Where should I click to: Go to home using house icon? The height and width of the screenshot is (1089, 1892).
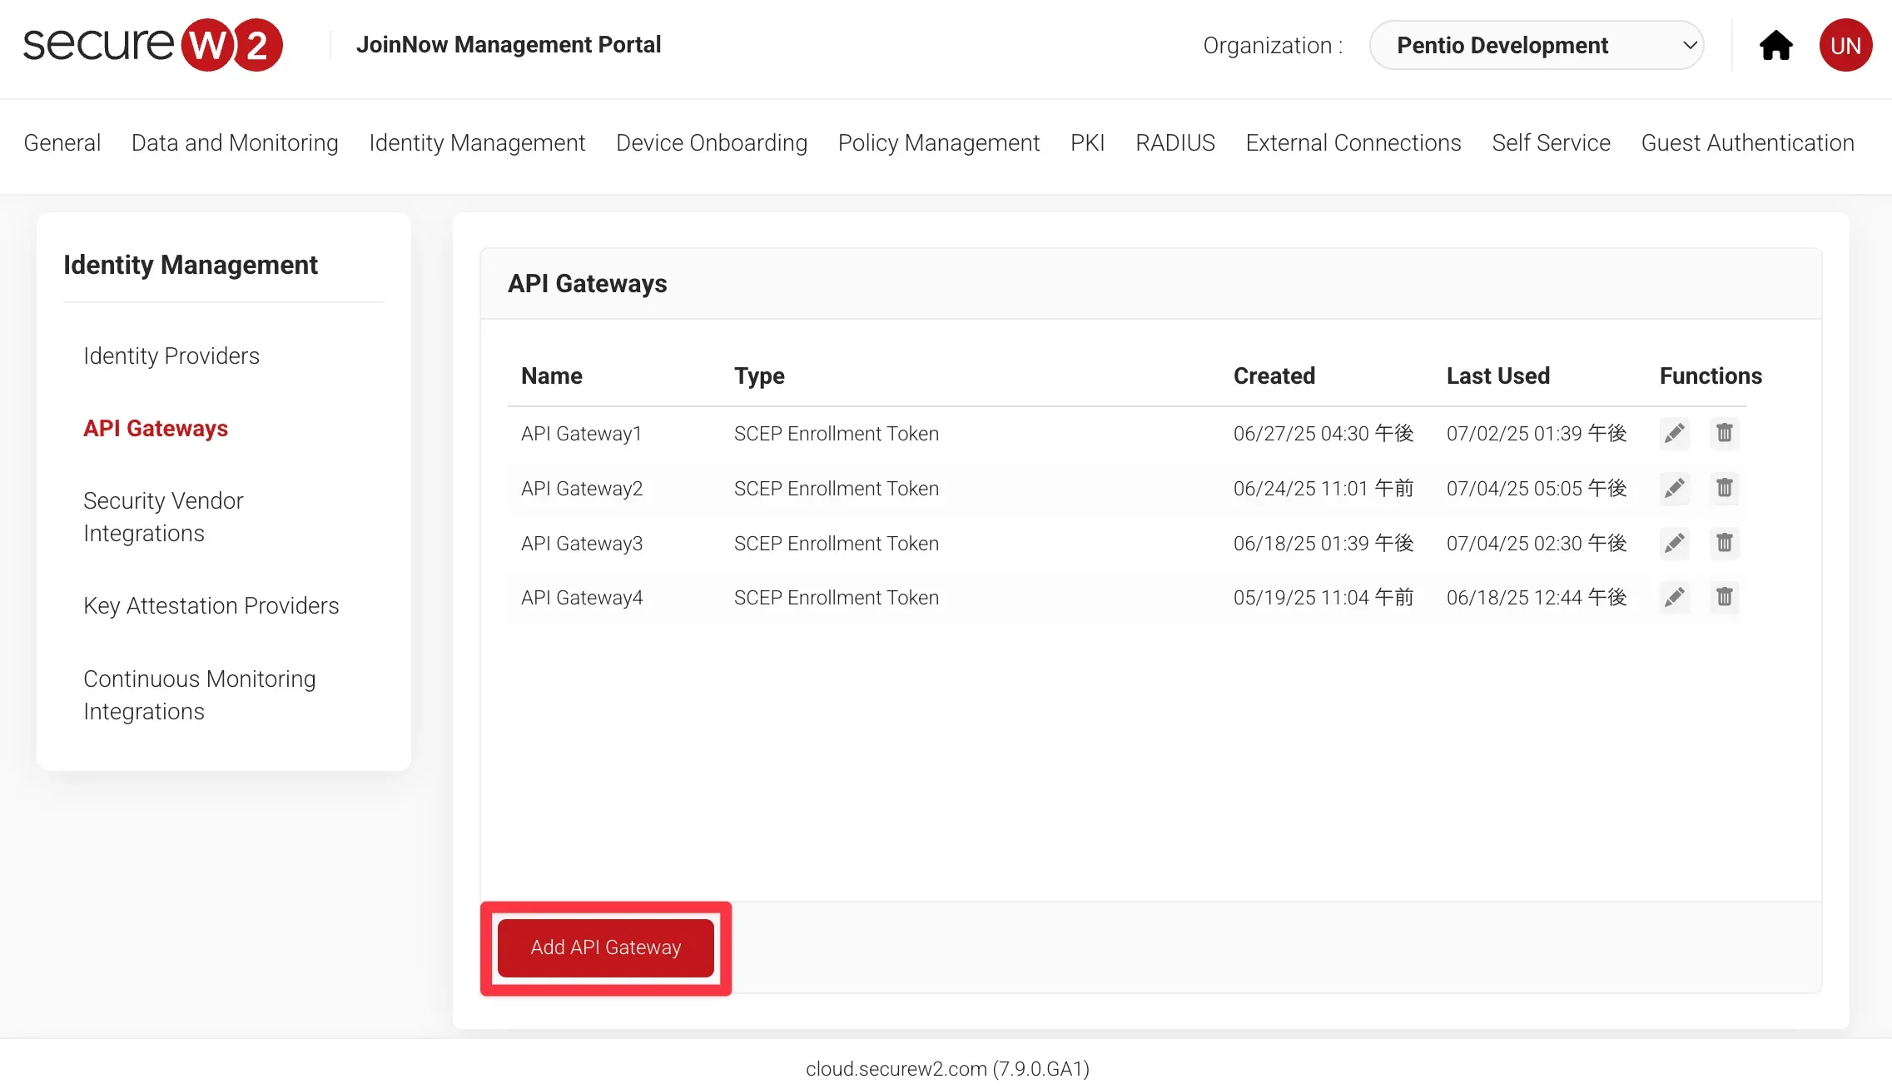pyautogui.click(x=1775, y=45)
